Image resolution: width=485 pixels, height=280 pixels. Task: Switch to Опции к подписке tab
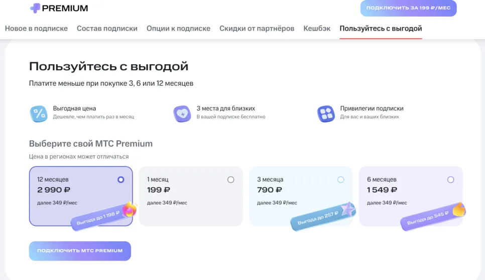(178, 29)
